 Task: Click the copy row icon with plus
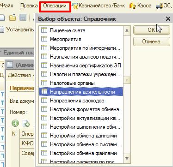click(26, 123)
